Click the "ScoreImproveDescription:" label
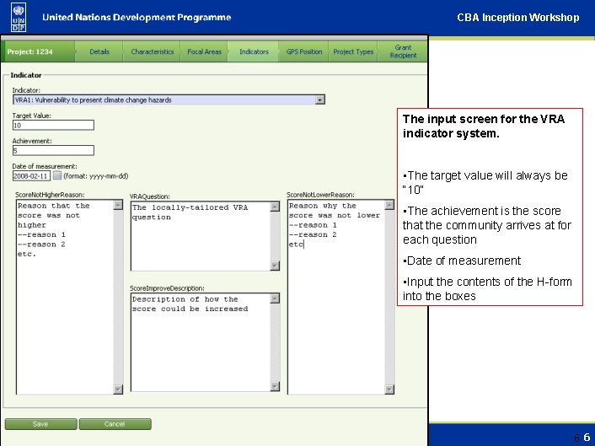 (167, 288)
